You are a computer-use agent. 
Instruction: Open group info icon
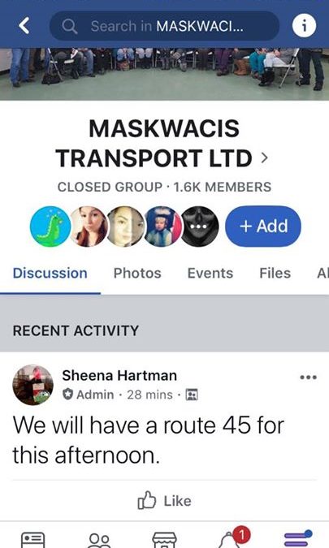point(304,26)
